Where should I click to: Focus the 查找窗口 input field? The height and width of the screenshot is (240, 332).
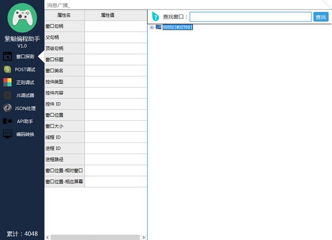(251, 17)
